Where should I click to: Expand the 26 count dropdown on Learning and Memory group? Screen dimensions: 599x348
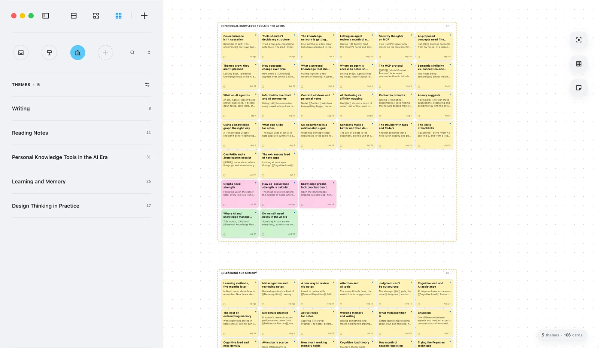(x=449, y=273)
